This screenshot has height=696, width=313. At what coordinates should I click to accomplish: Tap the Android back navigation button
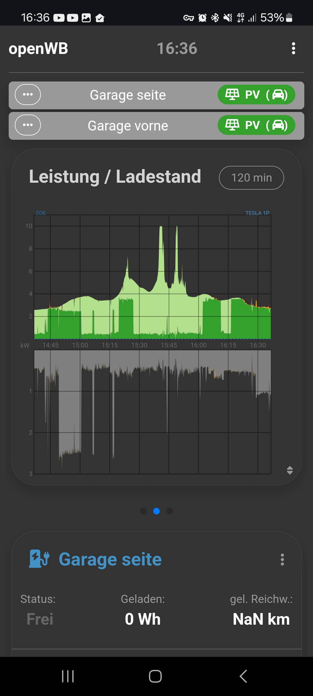[243, 676]
